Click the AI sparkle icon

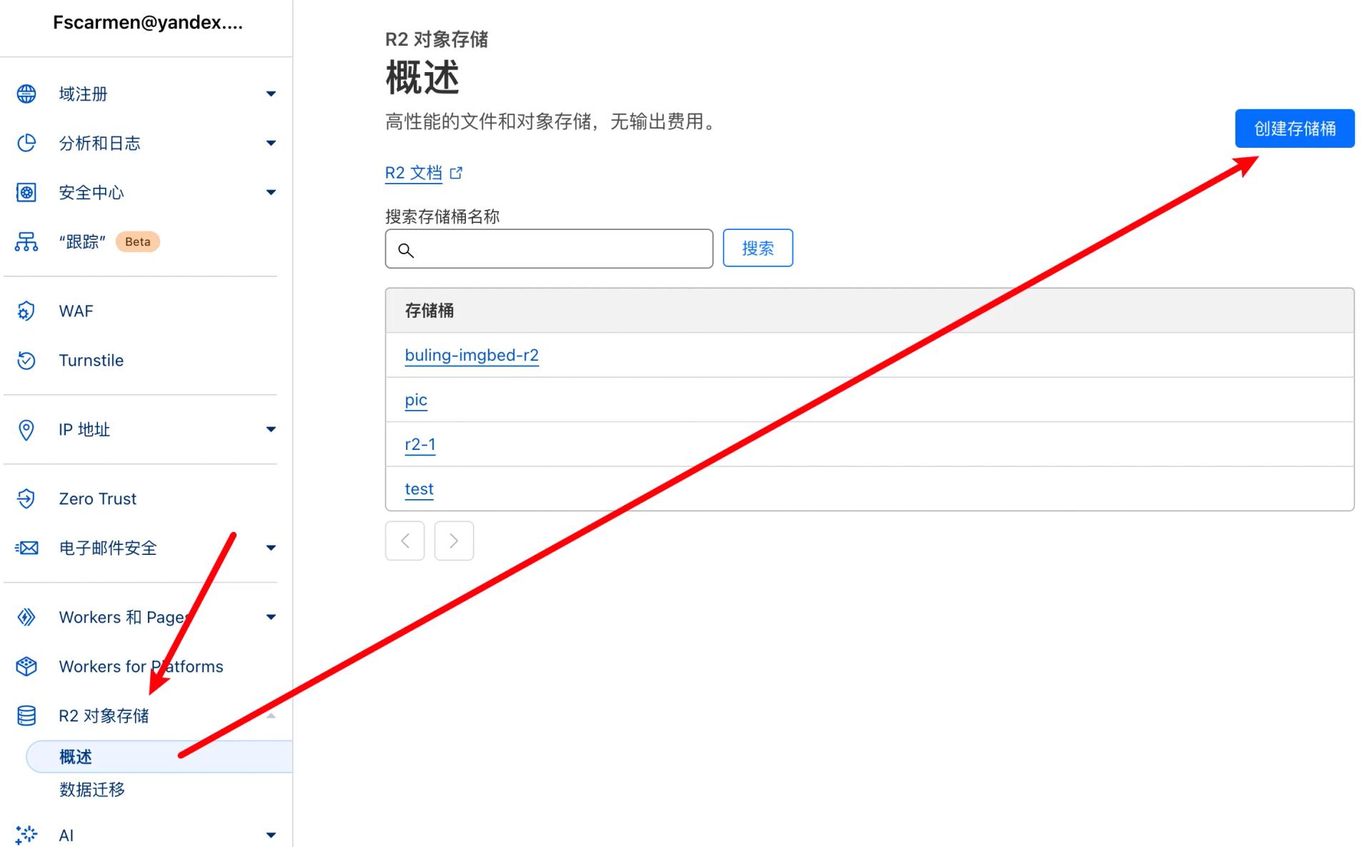tap(26, 835)
